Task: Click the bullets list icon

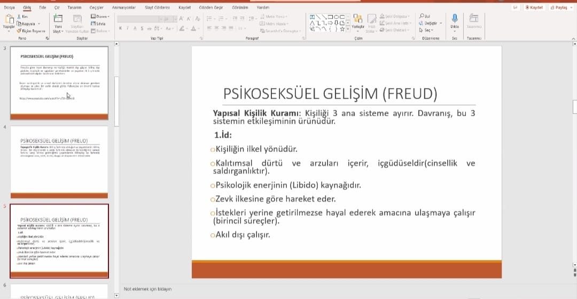Action: 209,18
